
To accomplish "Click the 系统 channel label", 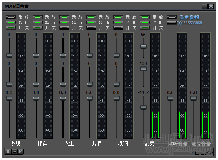I will pyautogui.click(x=16, y=143).
